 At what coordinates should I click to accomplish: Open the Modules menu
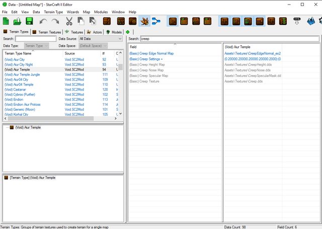coord(101,12)
